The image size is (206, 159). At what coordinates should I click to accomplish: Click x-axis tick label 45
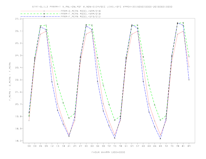(115, 146)
